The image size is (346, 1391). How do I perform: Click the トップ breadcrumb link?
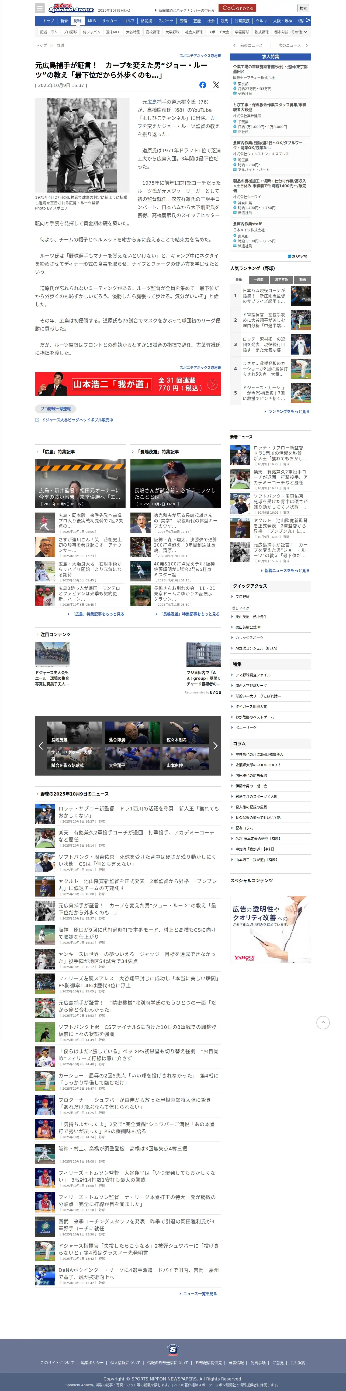pos(41,45)
